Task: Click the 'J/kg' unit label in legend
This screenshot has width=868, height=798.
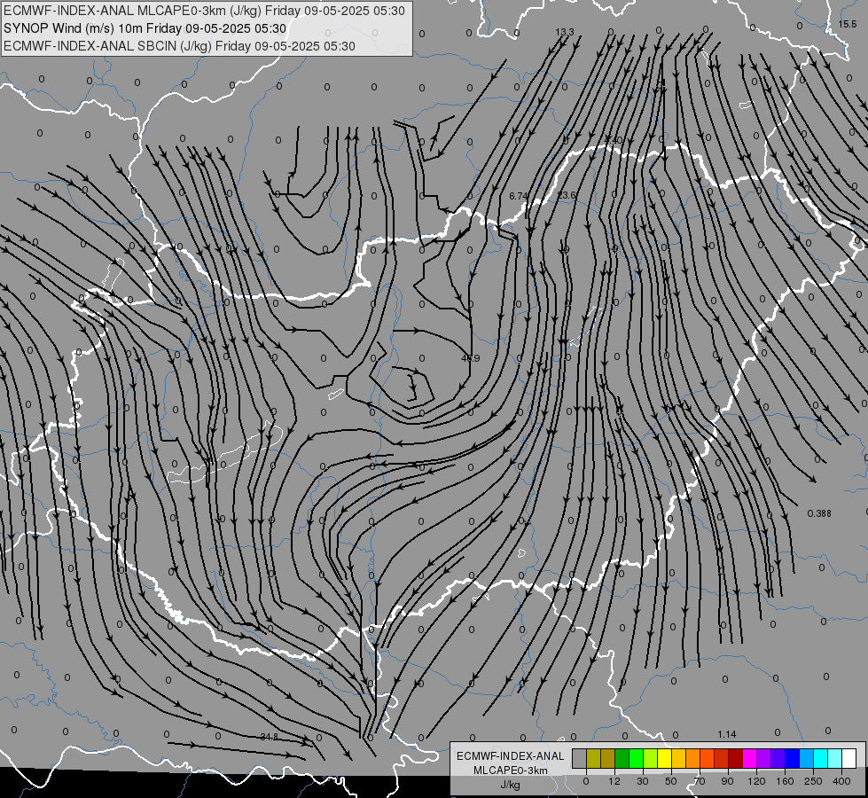Action: point(510,785)
